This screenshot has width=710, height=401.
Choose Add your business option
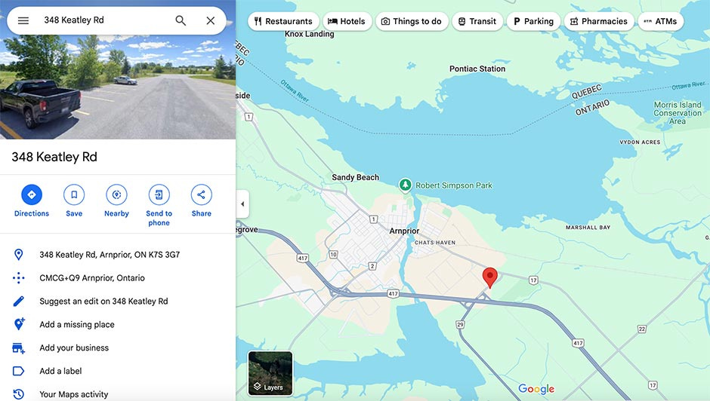tap(74, 347)
